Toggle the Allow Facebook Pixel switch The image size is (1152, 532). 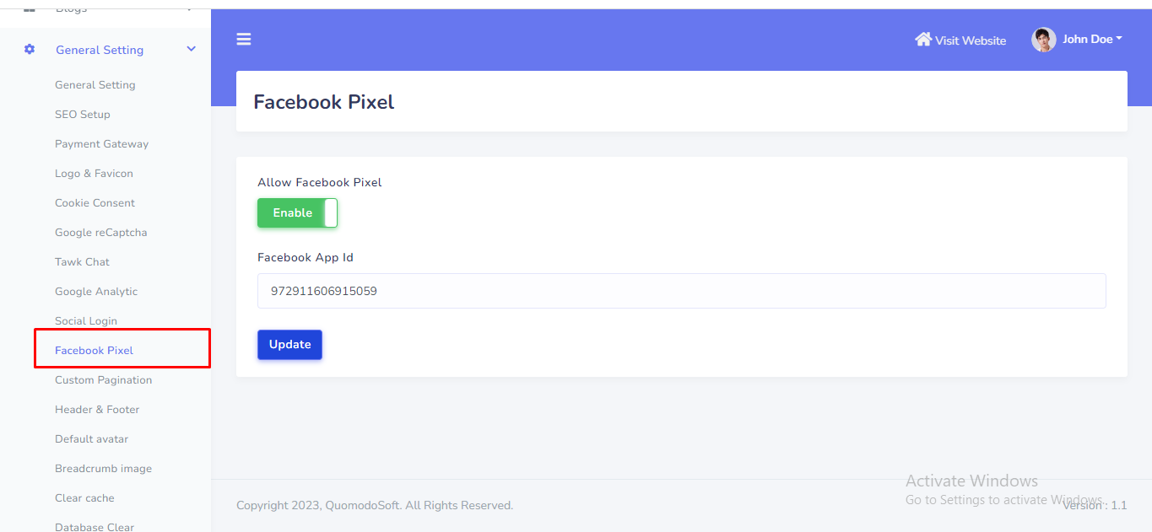click(x=297, y=213)
